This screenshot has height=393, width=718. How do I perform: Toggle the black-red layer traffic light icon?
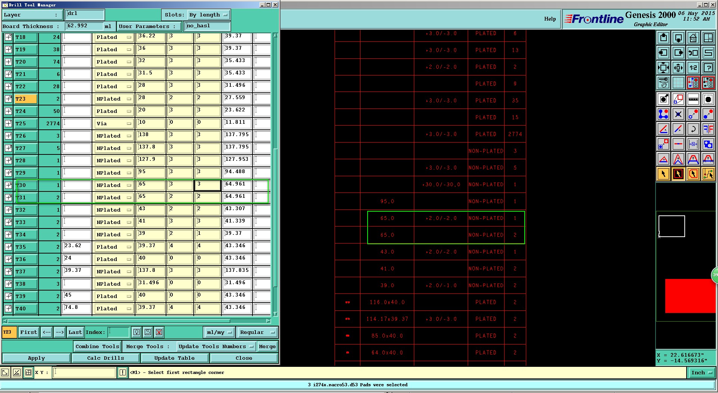coord(708,83)
